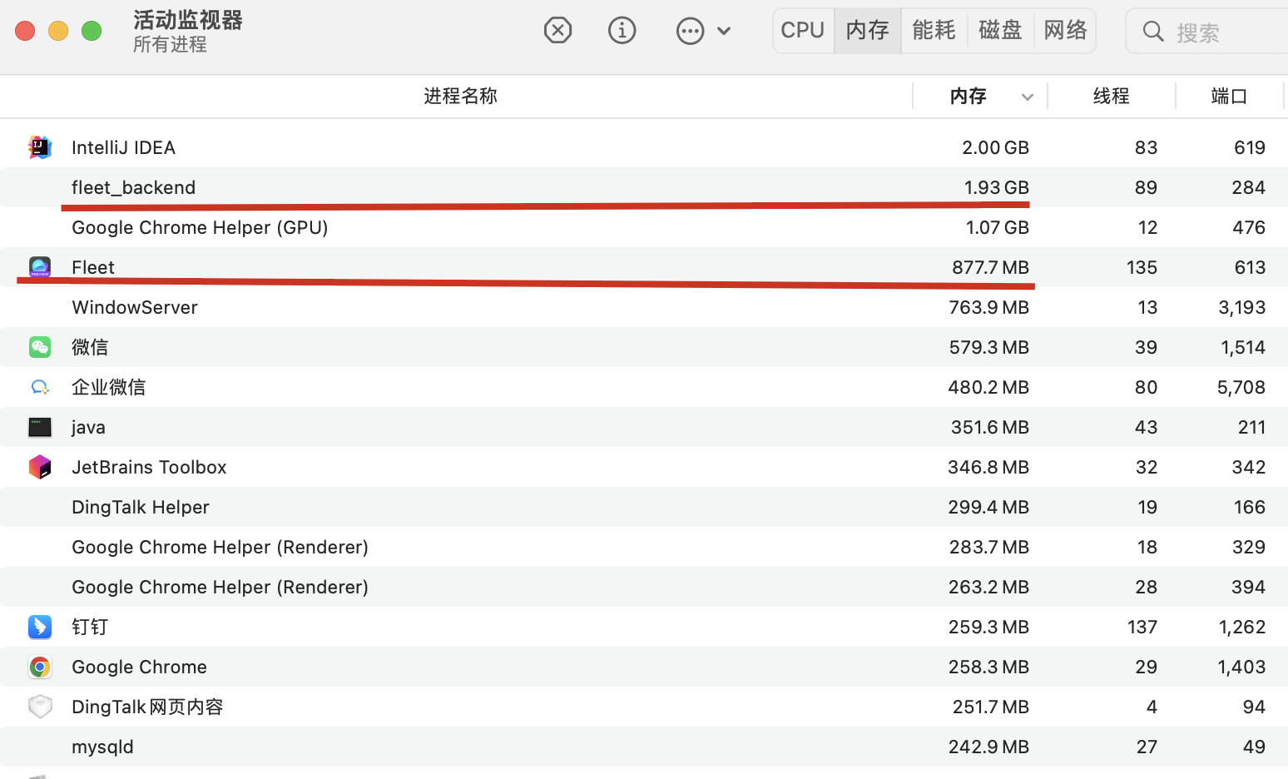The width and height of the screenshot is (1288, 779).
Task: Click the search magnifier icon
Action: click(x=1153, y=32)
